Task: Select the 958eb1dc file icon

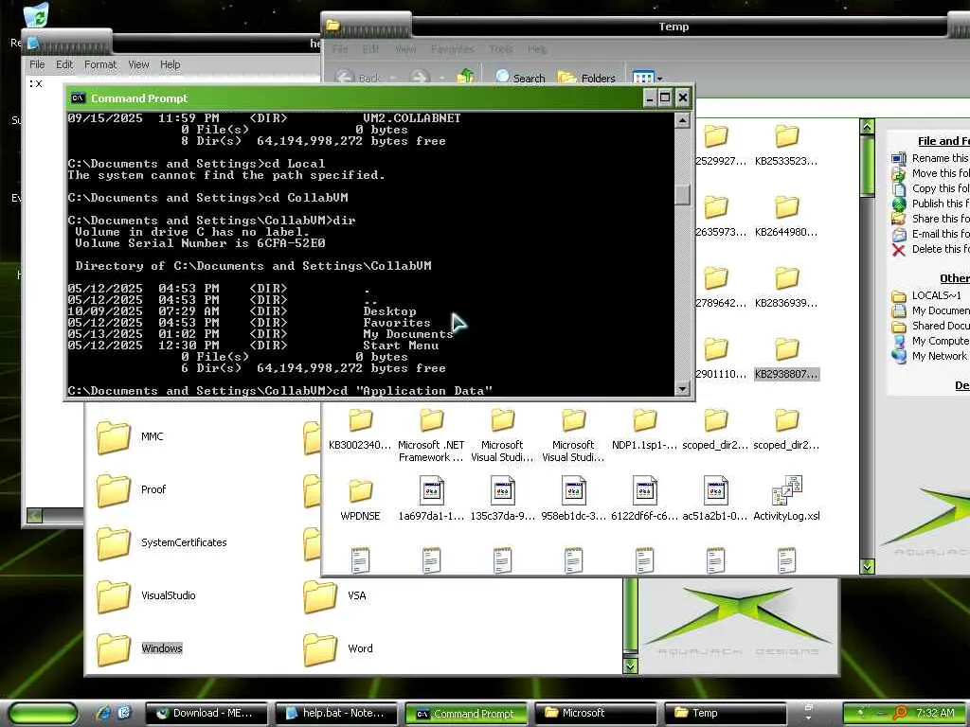Action: click(x=573, y=490)
